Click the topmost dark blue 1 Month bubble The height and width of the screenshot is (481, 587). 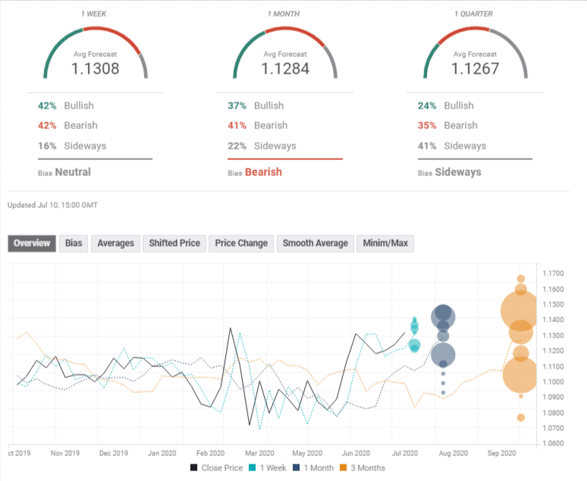(x=444, y=316)
